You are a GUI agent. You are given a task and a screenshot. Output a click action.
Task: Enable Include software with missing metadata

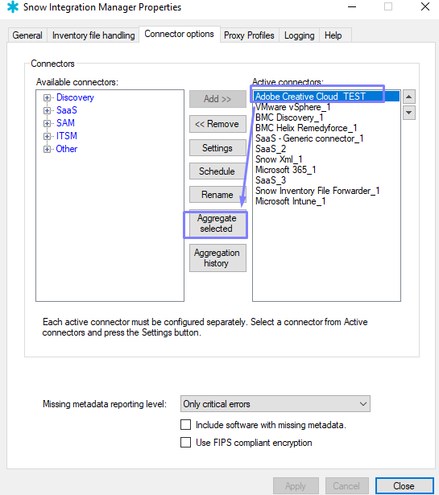click(x=186, y=425)
